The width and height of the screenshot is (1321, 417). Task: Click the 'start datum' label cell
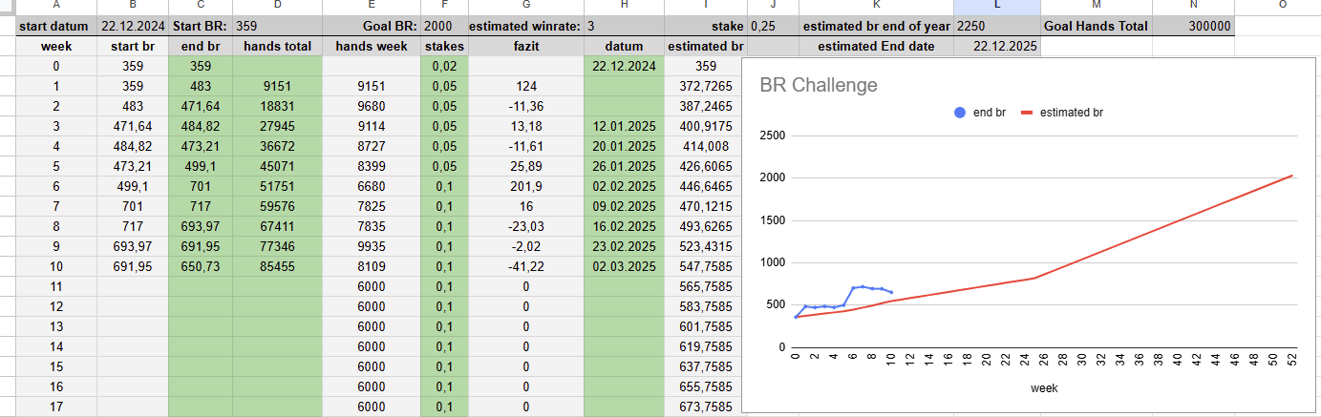tap(55, 26)
